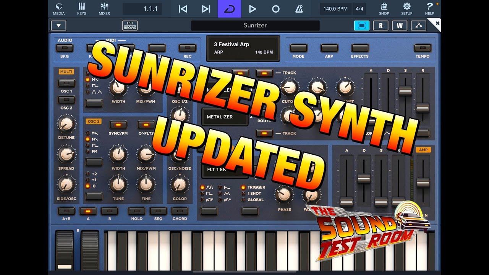Skip to the next marker

tap(206, 9)
